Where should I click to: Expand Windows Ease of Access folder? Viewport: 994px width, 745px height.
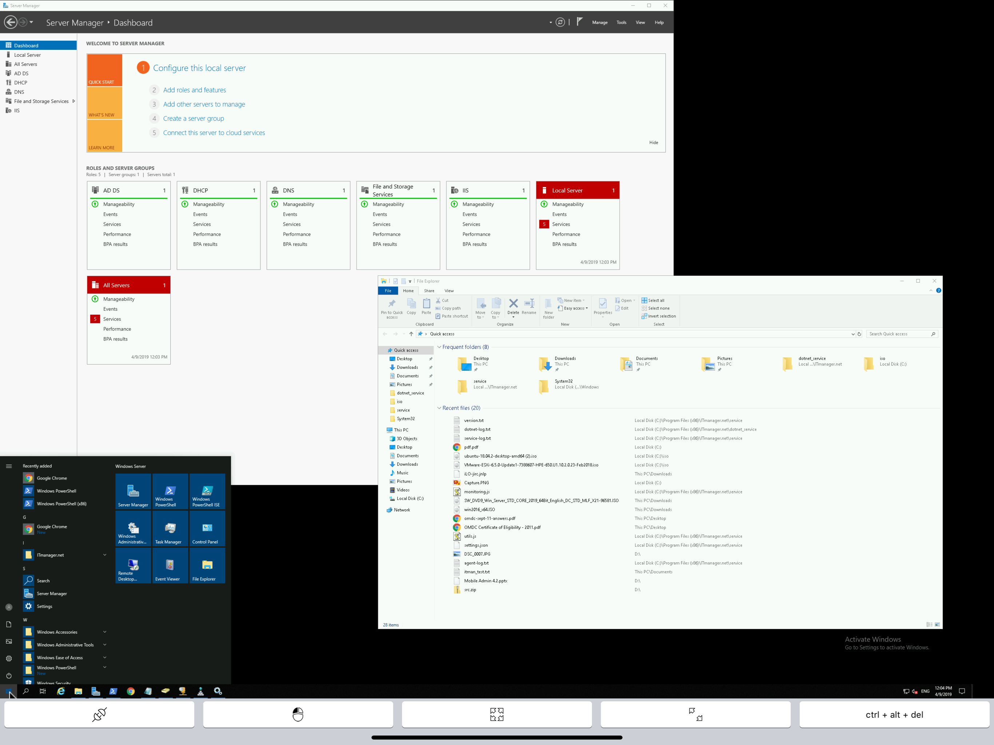pos(105,657)
